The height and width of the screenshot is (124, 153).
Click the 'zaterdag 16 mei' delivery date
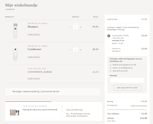(118, 40)
